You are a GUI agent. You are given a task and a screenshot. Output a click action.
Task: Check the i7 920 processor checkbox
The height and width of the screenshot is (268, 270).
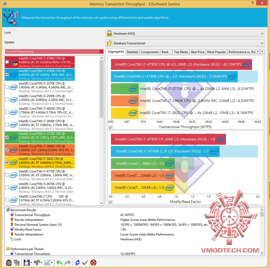click(x=7, y=200)
